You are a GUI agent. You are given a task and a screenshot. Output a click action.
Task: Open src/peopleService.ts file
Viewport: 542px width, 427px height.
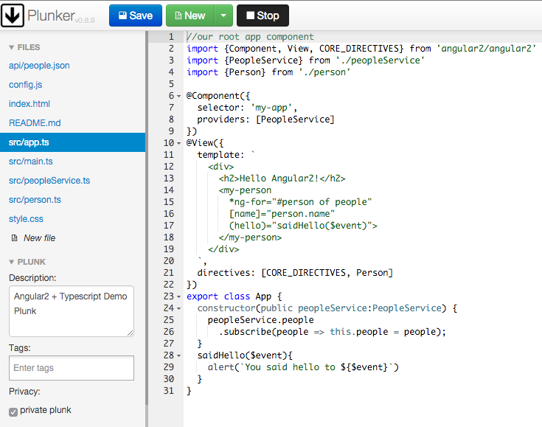pyautogui.click(x=49, y=181)
